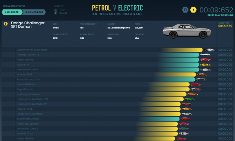
Task: Sort results by Year
Action: 62,10
